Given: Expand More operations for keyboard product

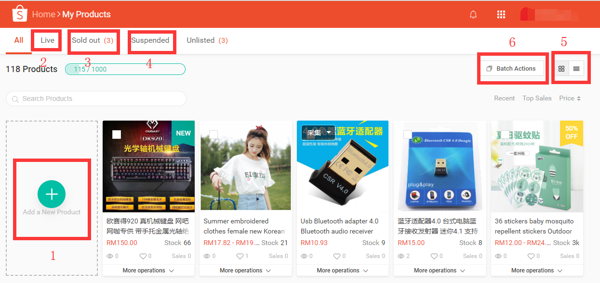Looking at the screenshot, I should point(148,271).
